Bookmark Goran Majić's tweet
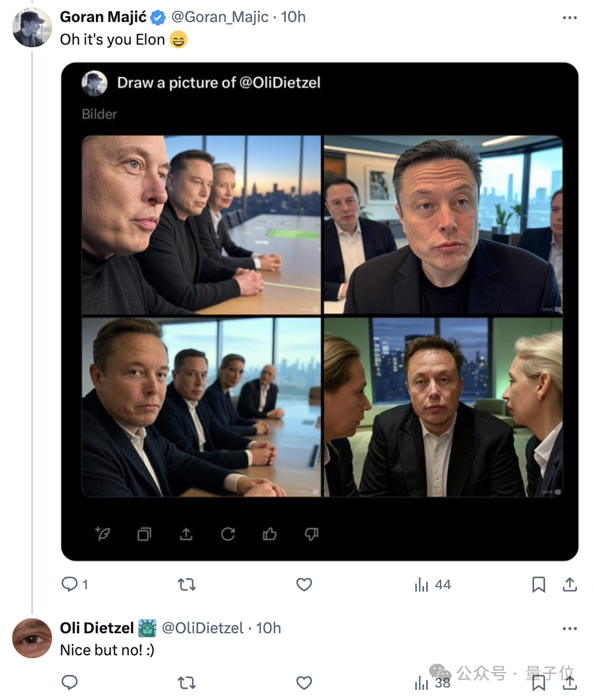 [x=538, y=584]
